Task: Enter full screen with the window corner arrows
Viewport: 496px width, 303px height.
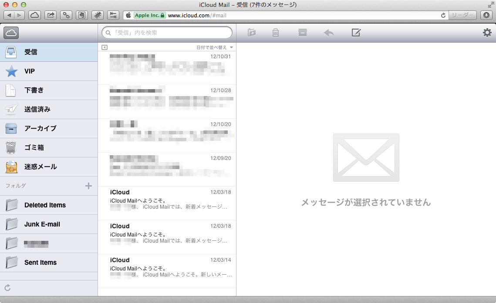Action: click(x=491, y=5)
